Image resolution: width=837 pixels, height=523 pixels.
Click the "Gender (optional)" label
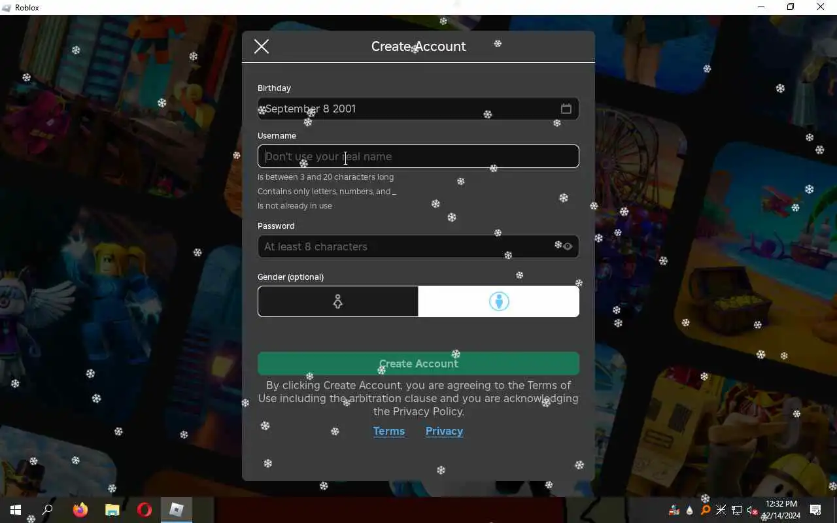[290, 277]
